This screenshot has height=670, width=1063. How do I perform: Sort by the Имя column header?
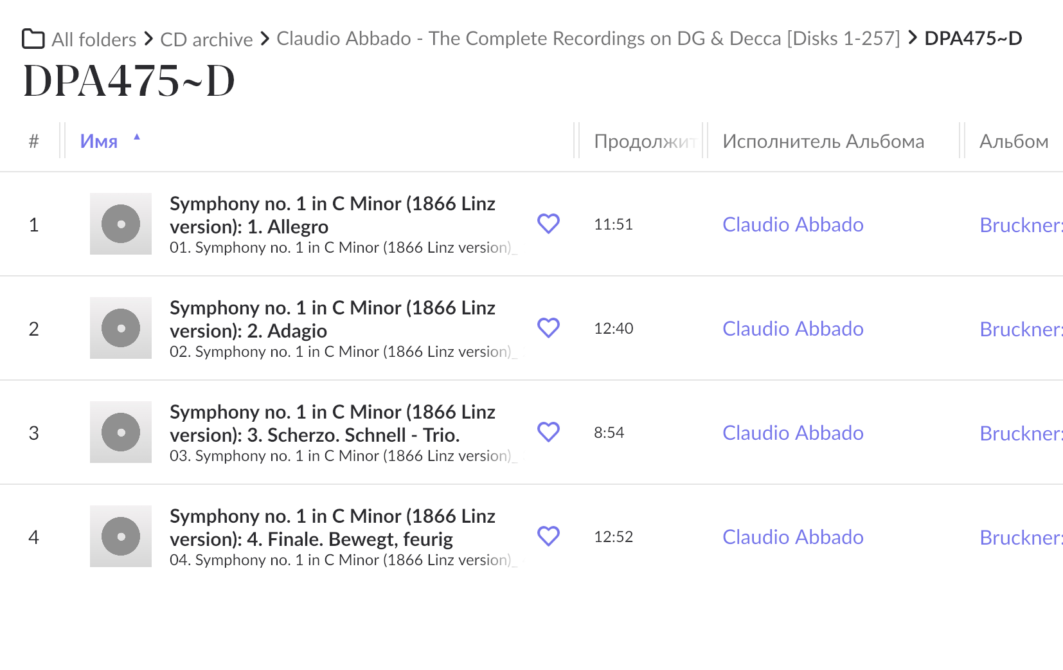[99, 141]
